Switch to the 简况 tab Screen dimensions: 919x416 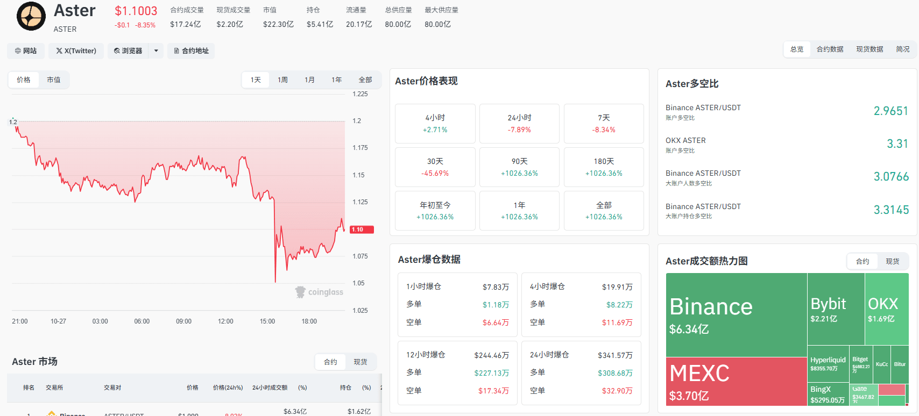[x=903, y=49]
